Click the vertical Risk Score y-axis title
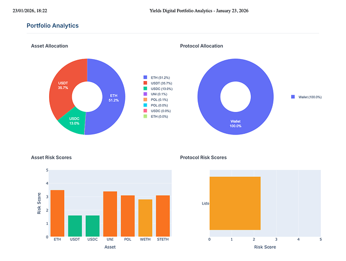346x261 pixels. (39, 203)
